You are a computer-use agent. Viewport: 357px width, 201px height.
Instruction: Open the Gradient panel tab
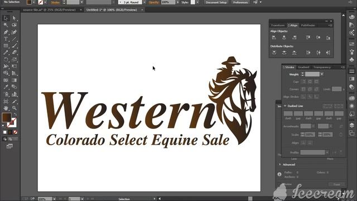pyautogui.click(x=303, y=67)
